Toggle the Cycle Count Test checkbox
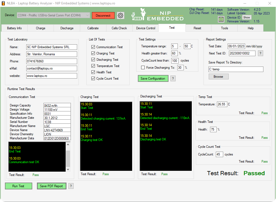 [93, 78]
